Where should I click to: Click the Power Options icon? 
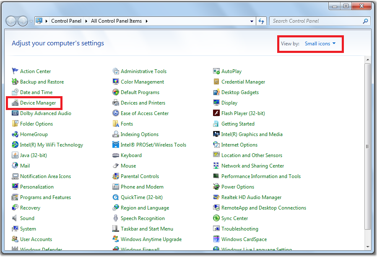[216, 187]
